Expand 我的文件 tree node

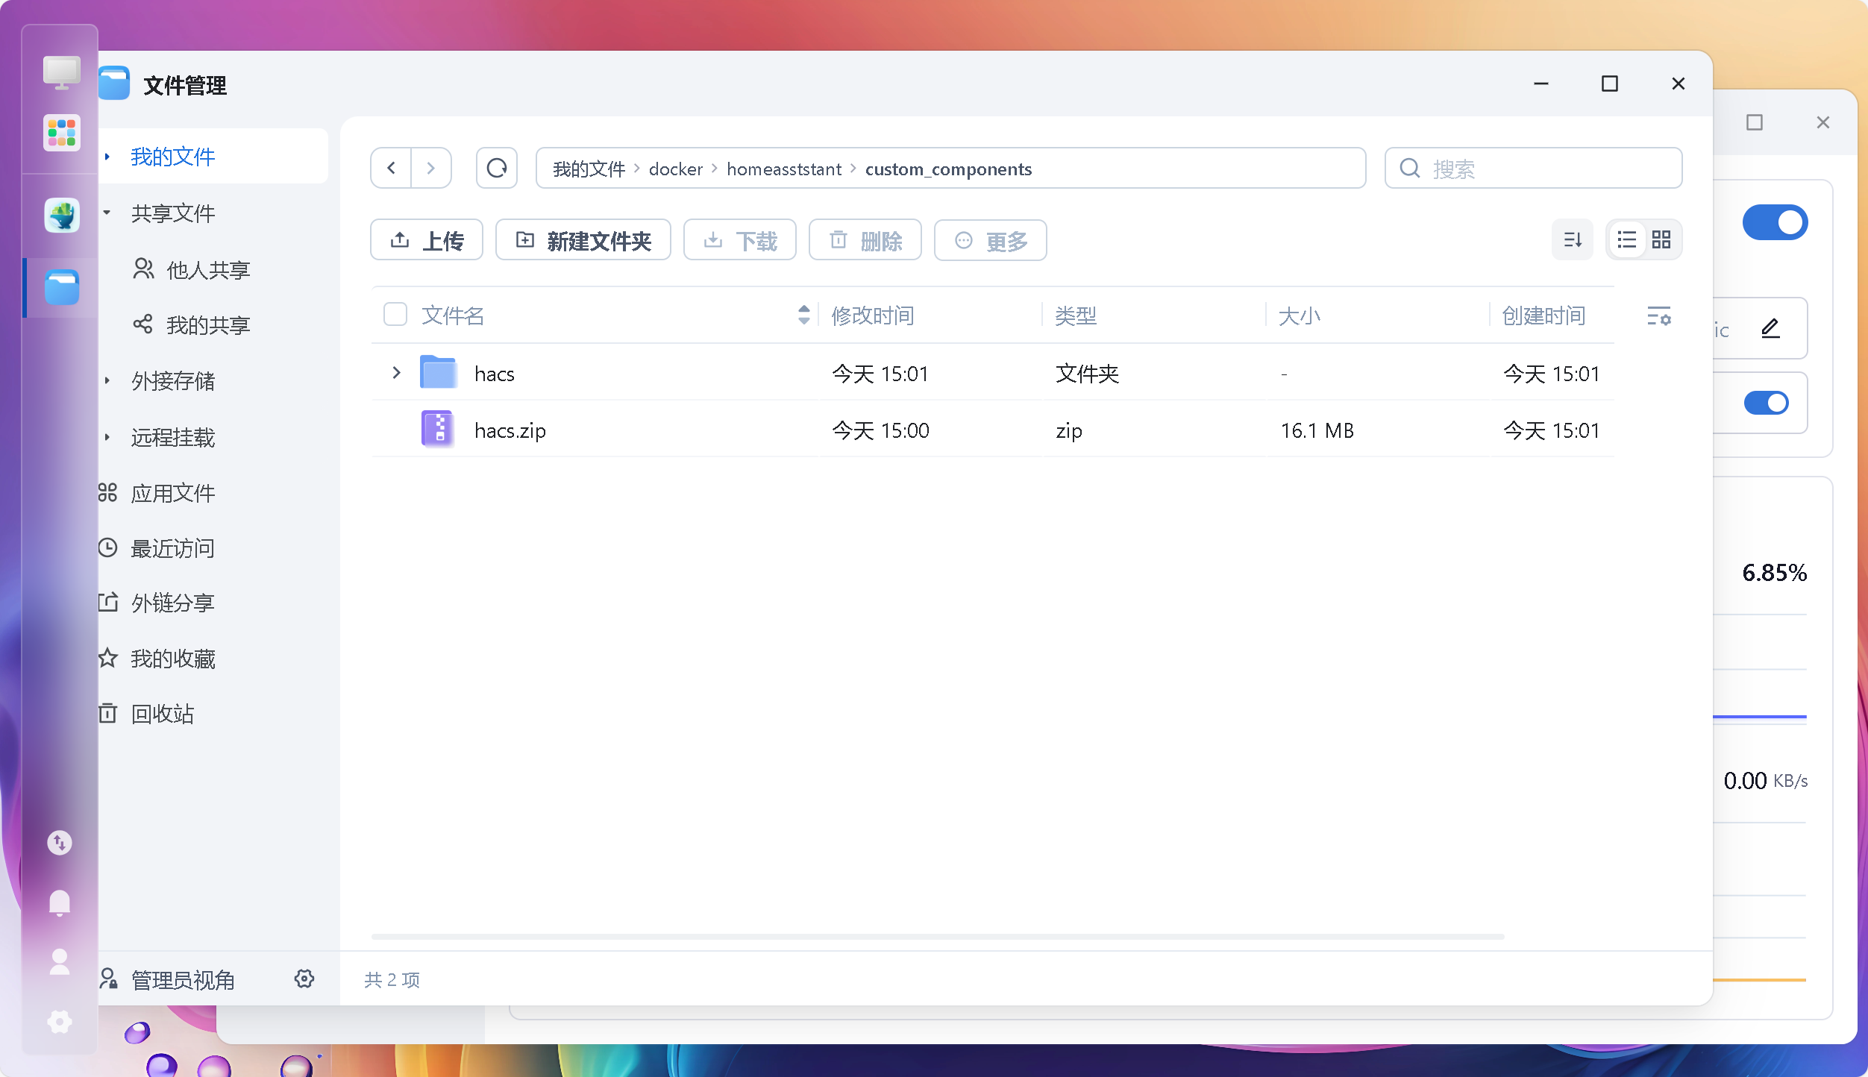(x=107, y=156)
